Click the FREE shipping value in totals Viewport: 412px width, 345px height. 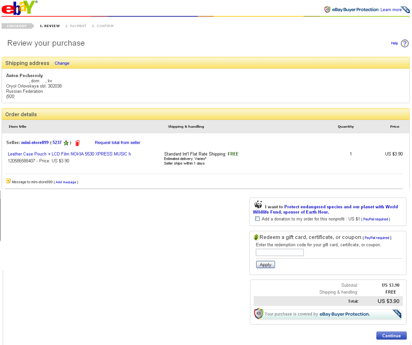pos(391,292)
